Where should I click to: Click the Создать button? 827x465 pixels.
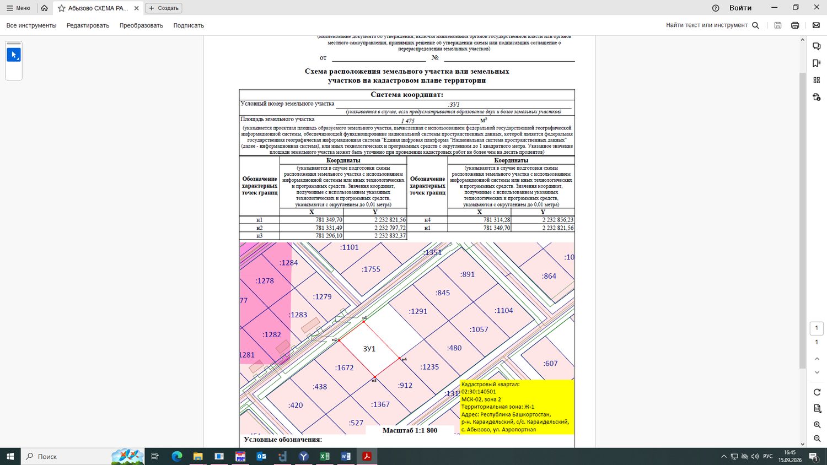pyautogui.click(x=164, y=8)
